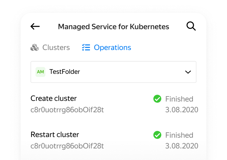Click the Managed Service for Kubernetes title

(x=113, y=27)
